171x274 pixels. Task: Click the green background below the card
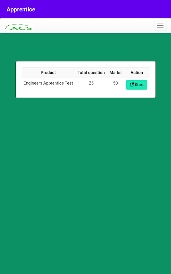85,175
